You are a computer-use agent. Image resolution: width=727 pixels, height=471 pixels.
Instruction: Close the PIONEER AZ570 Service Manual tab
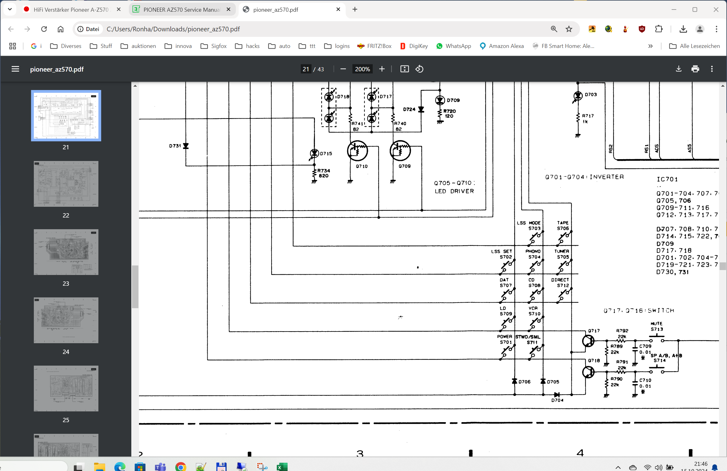(x=228, y=10)
